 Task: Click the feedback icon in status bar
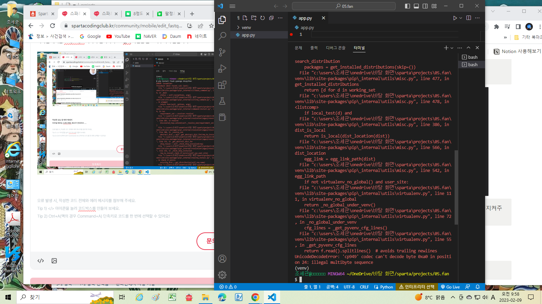[x=467, y=287]
